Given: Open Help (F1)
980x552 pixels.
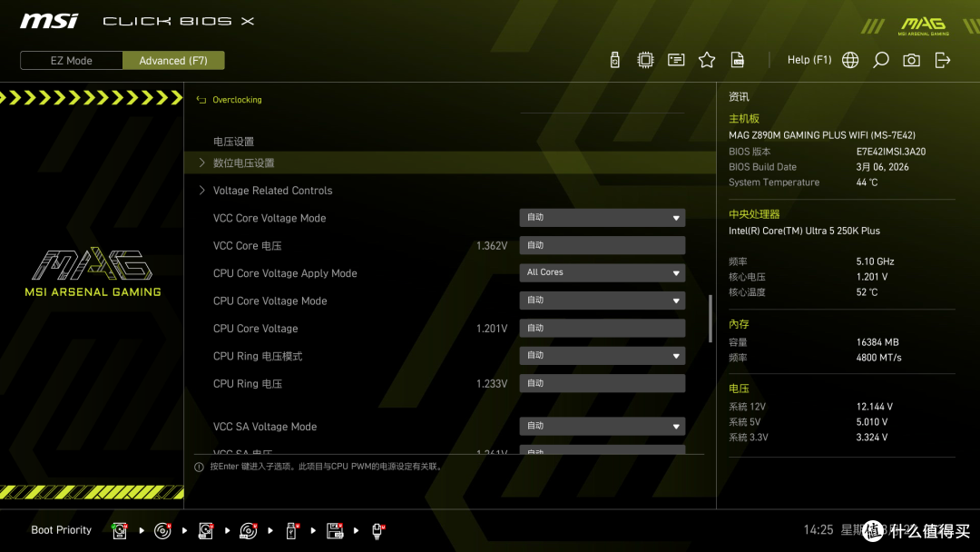Looking at the screenshot, I should [x=808, y=60].
